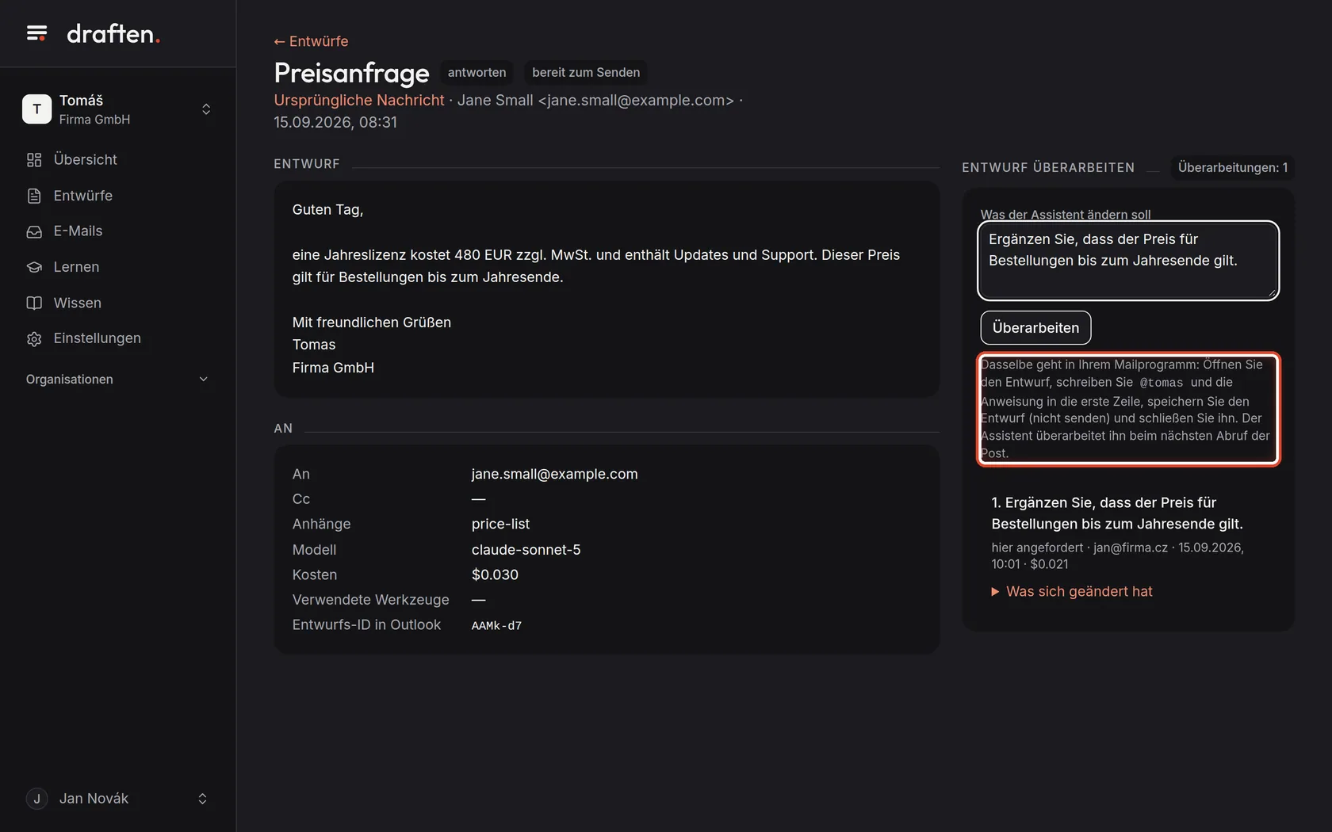Screen dimensions: 1332x832
Task: Click the Tomáš avatar tile
Action: 36,109
